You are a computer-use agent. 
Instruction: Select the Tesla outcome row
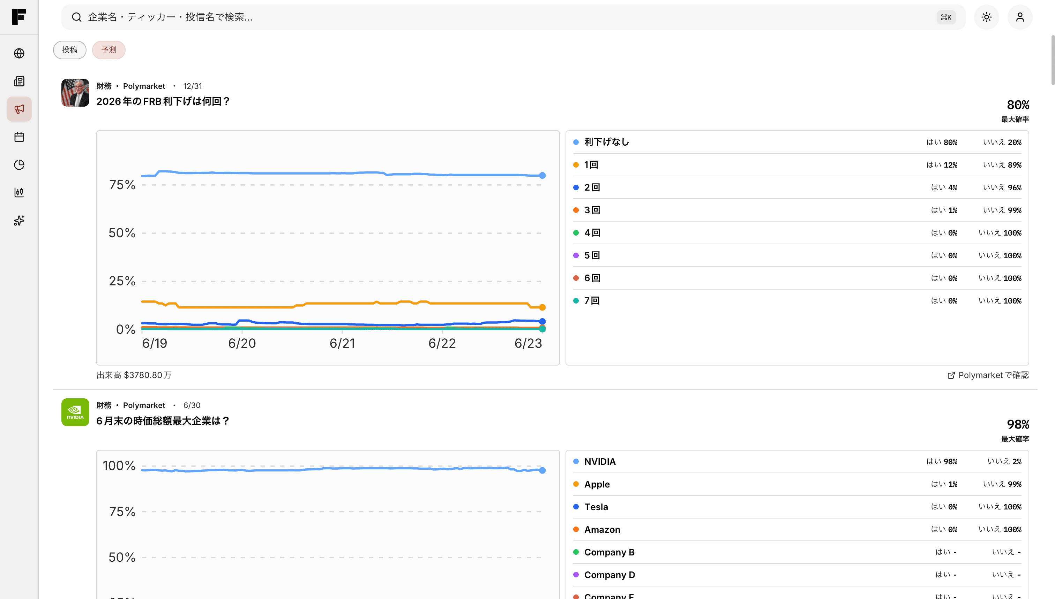pyautogui.click(x=797, y=507)
